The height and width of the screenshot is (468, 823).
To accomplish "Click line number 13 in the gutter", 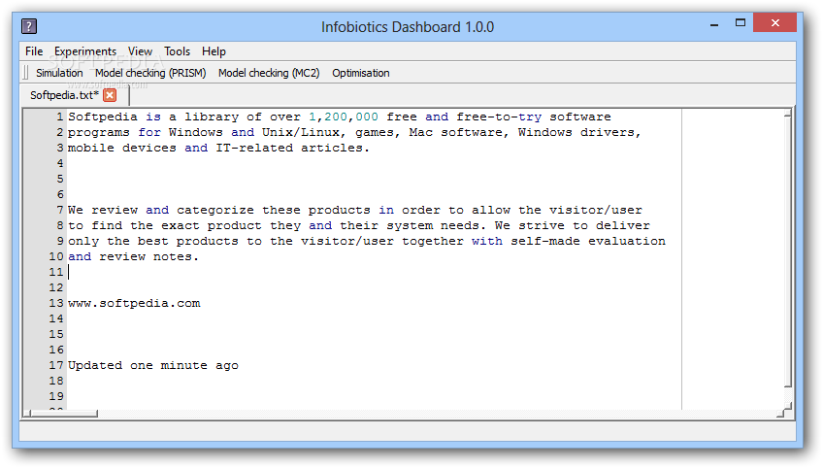I will coord(56,303).
